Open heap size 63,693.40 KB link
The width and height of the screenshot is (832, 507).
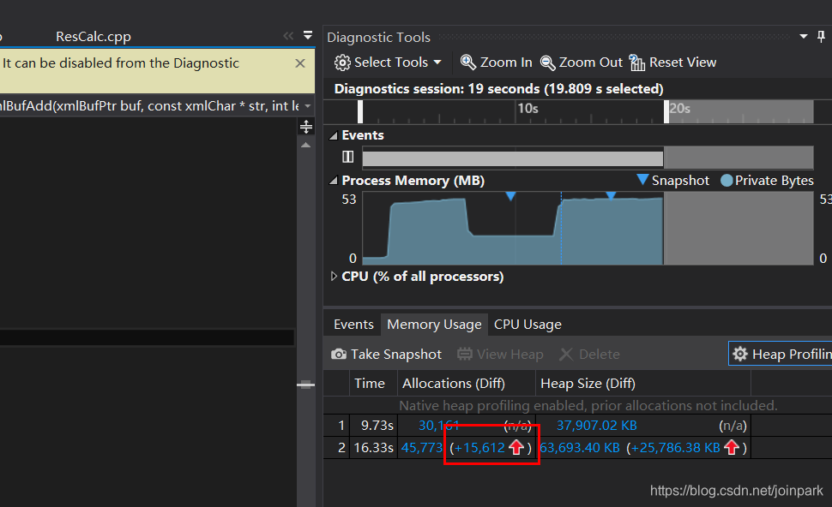(580, 448)
